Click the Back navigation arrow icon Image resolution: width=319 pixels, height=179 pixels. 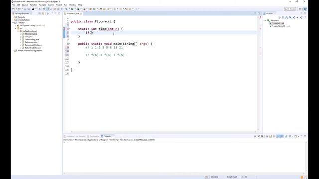[130, 9]
